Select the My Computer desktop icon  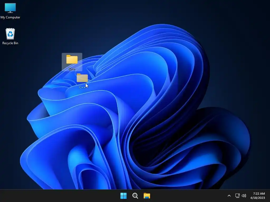pos(10,11)
